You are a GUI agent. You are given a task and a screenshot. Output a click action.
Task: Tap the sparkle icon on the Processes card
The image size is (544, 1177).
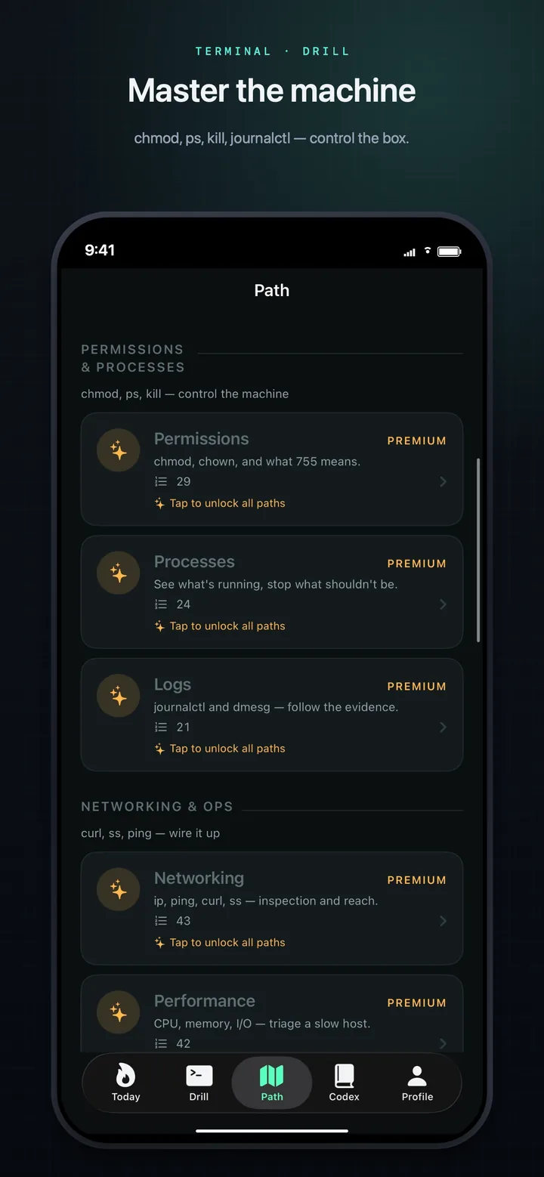(x=118, y=573)
